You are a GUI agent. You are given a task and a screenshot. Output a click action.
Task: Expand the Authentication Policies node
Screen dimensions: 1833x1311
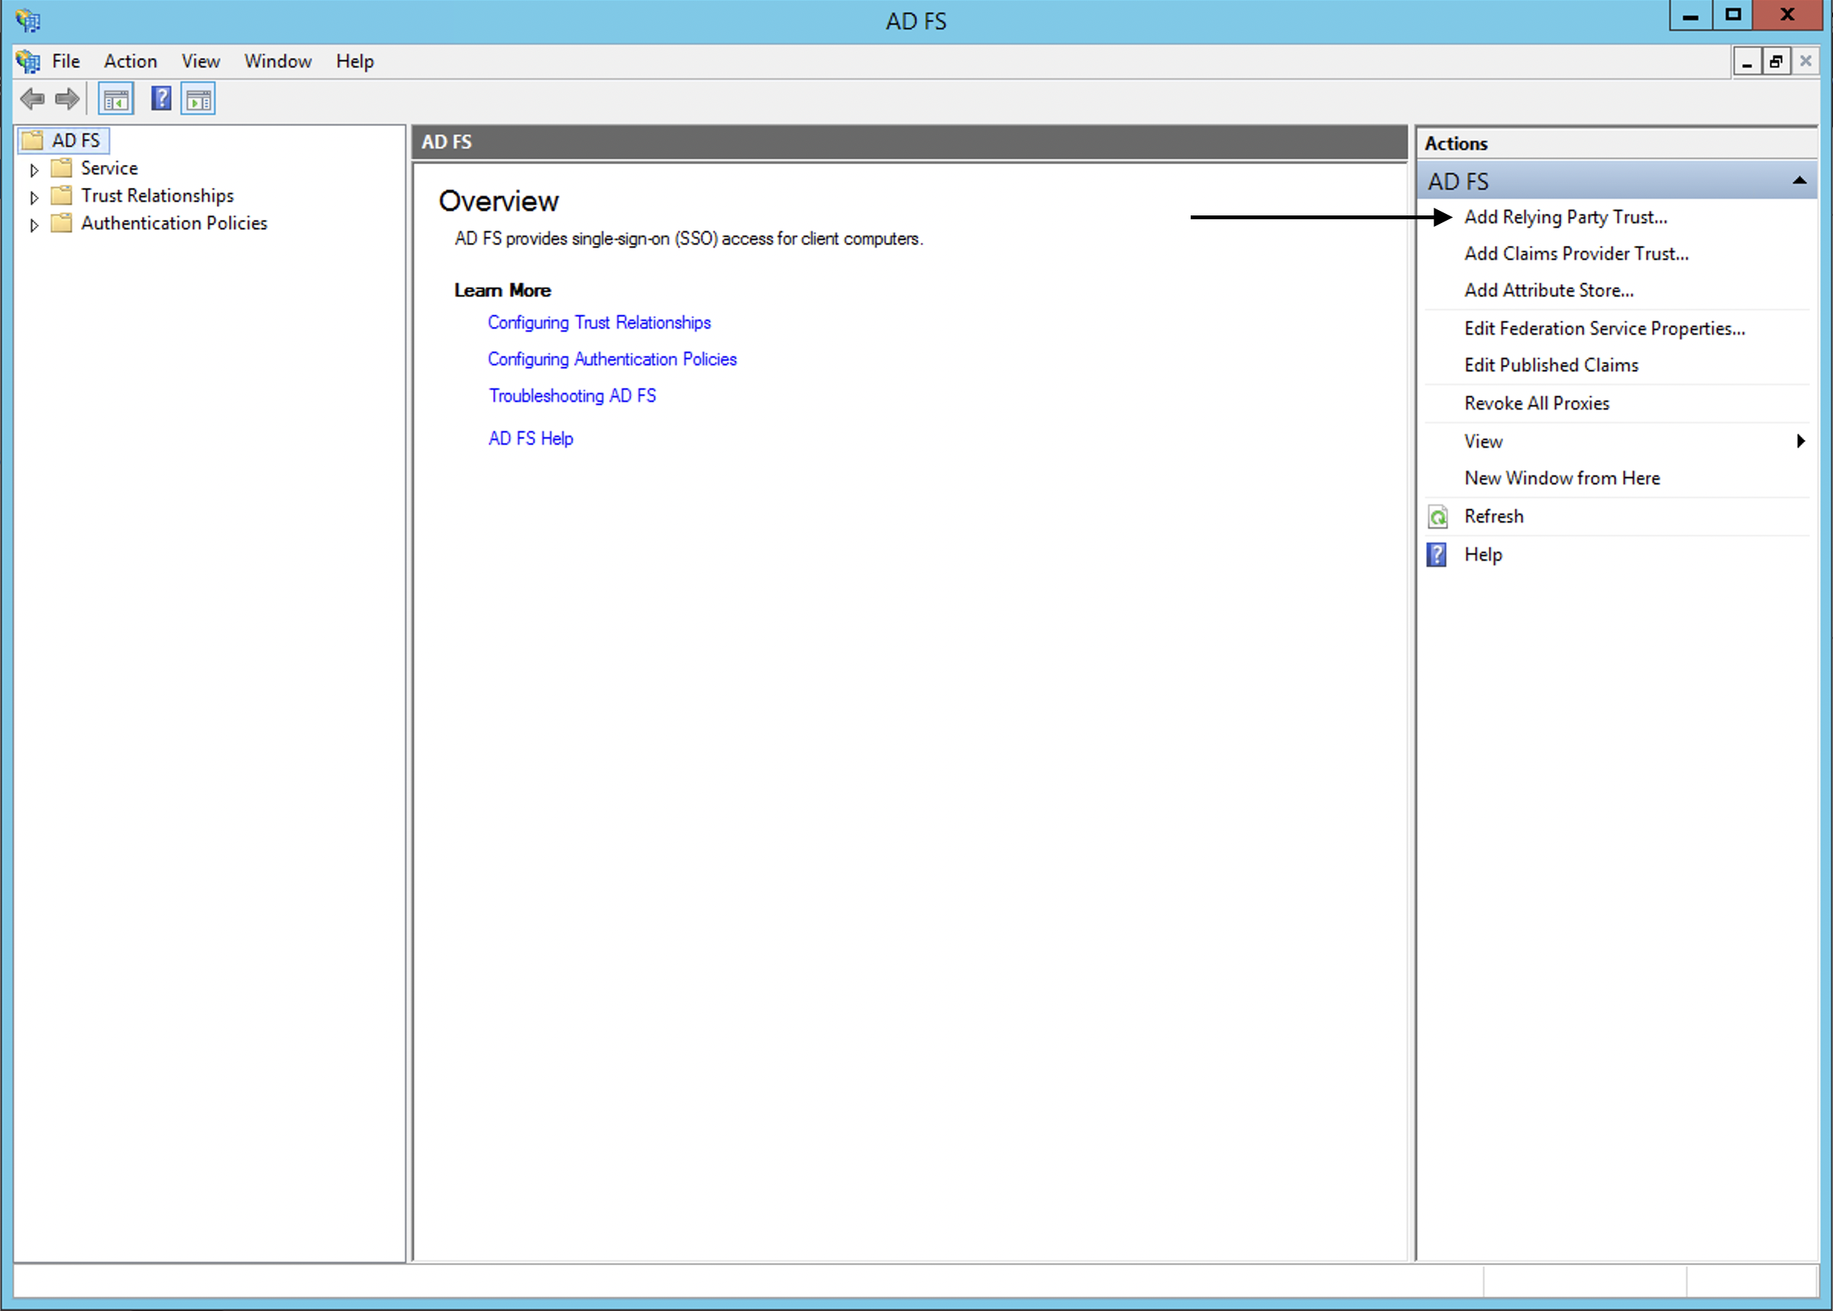pos(34,224)
